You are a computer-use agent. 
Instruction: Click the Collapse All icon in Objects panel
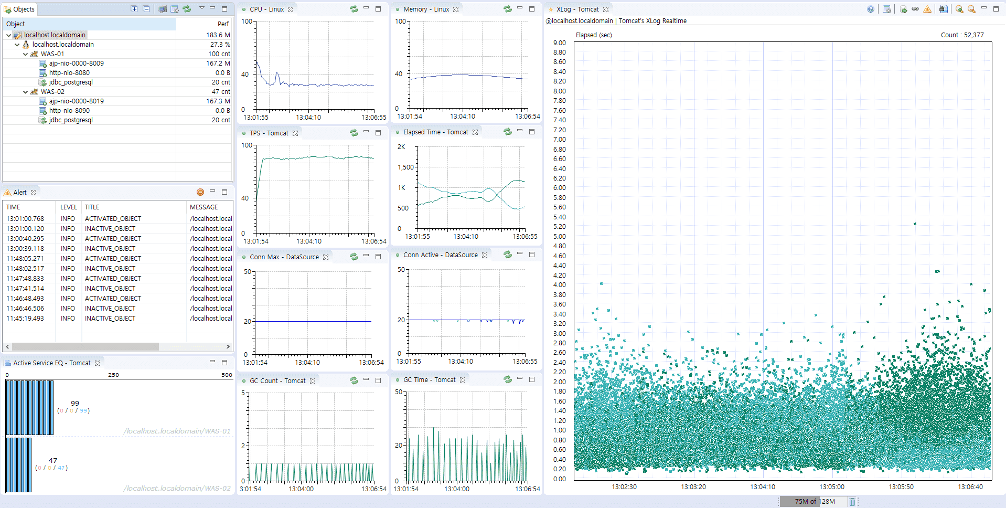(x=146, y=9)
